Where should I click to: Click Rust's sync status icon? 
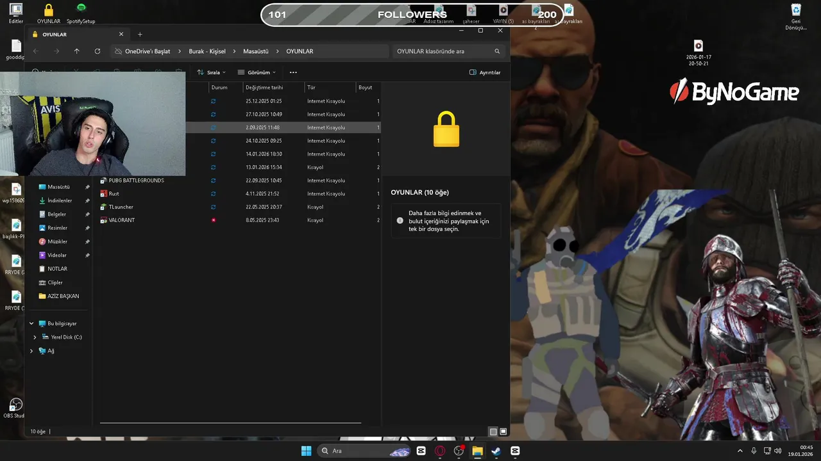click(x=214, y=193)
